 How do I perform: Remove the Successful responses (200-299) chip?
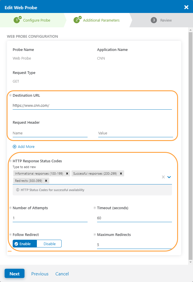[x=121, y=173]
